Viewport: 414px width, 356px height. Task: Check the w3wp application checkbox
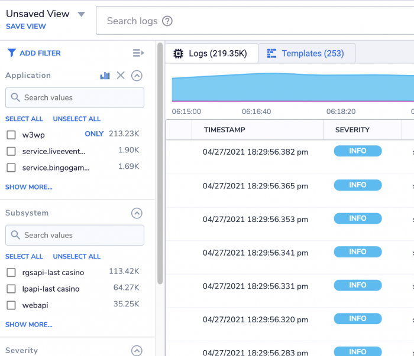coord(11,135)
